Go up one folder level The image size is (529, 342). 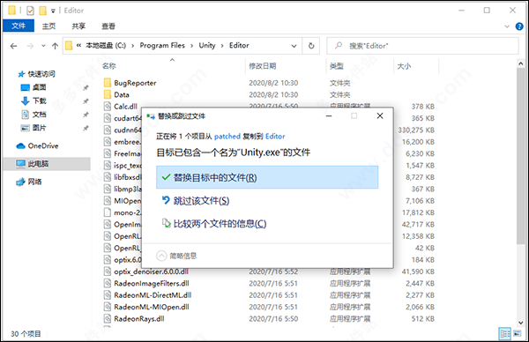point(55,46)
